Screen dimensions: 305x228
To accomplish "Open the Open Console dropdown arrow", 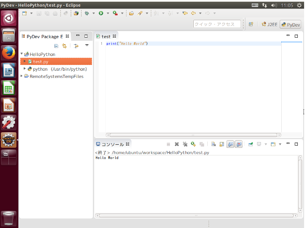I will [x=280, y=144].
